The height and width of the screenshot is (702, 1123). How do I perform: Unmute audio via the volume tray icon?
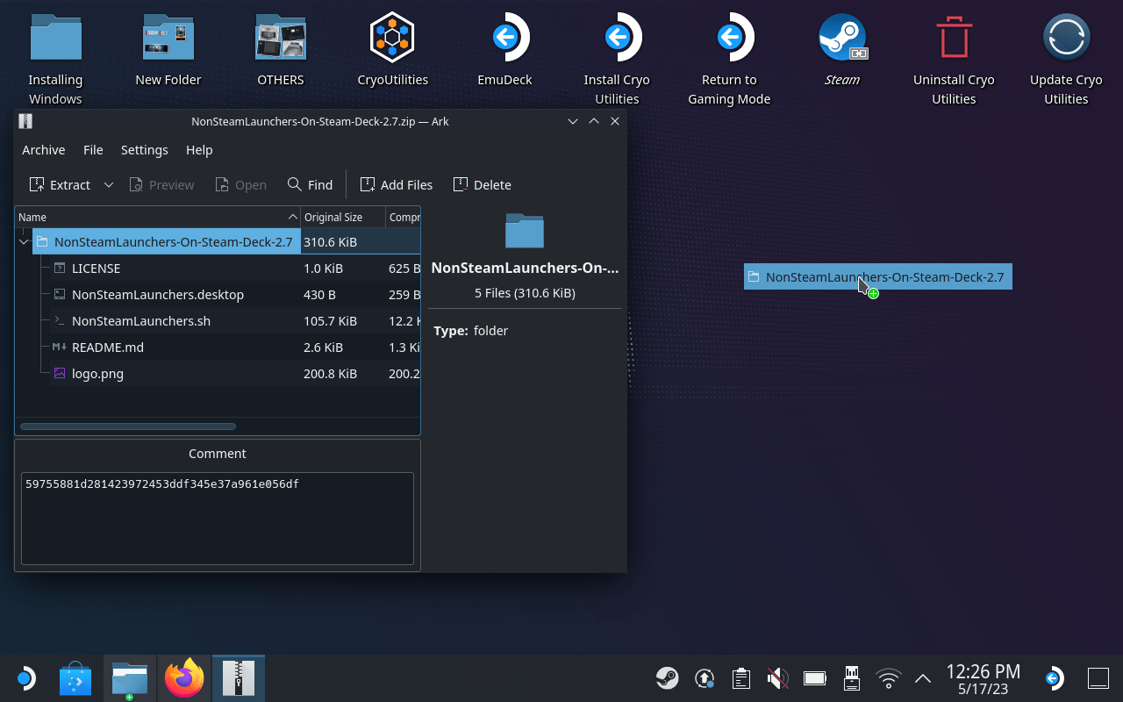(777, 677)
